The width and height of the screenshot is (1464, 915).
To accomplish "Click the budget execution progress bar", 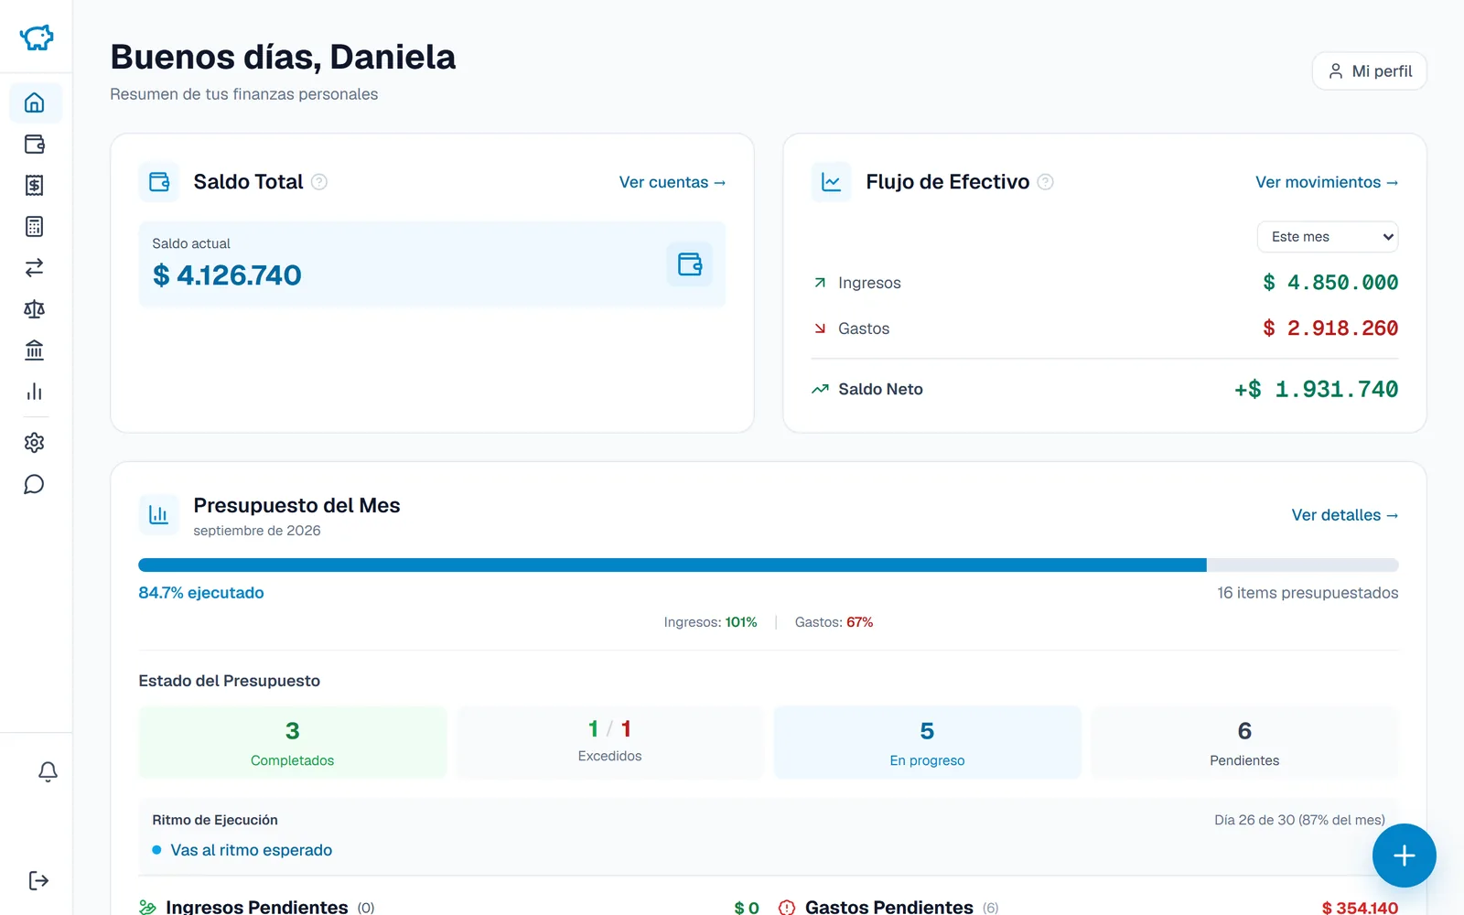I will pyautogui.click(x=769, y=565).
